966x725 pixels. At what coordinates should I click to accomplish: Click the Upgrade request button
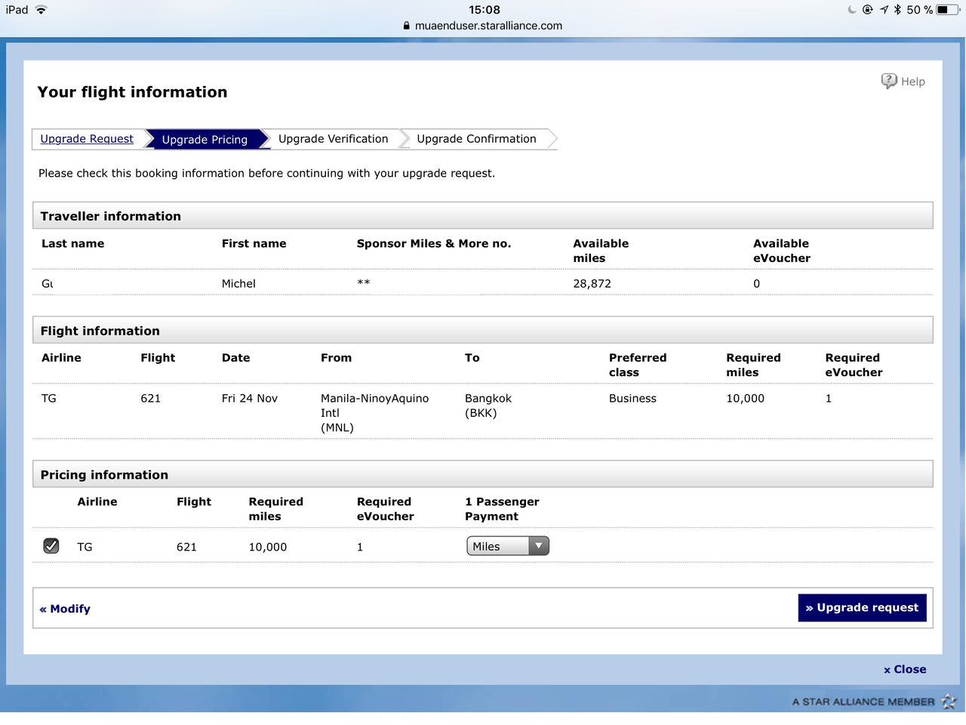pyautogui.click(x=862, y=608)
